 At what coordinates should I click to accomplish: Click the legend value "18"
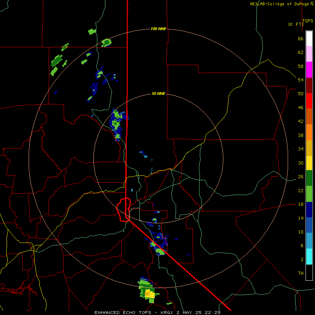tap(301, 204)
